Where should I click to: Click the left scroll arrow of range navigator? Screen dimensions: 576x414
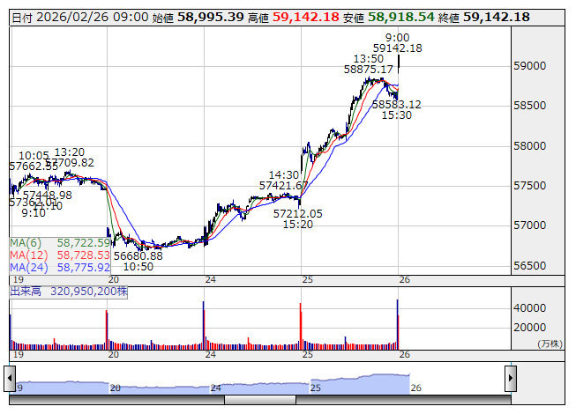[11, 379]
